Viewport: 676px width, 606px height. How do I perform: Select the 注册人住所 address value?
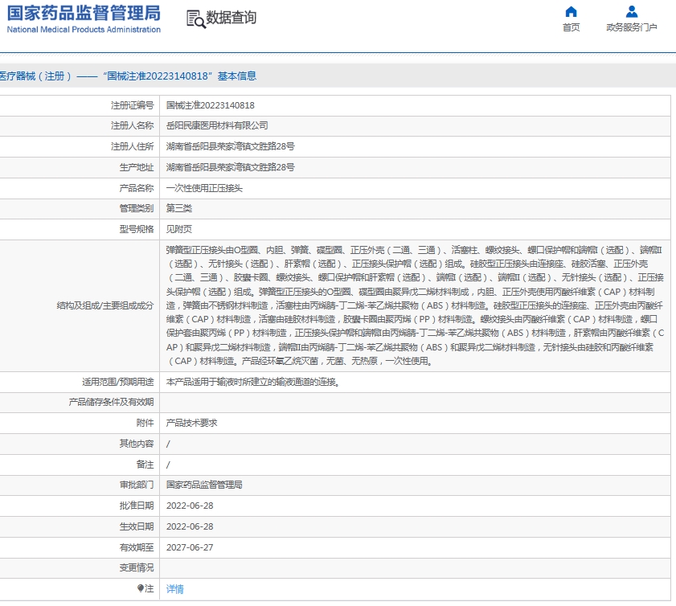(231, 146)
